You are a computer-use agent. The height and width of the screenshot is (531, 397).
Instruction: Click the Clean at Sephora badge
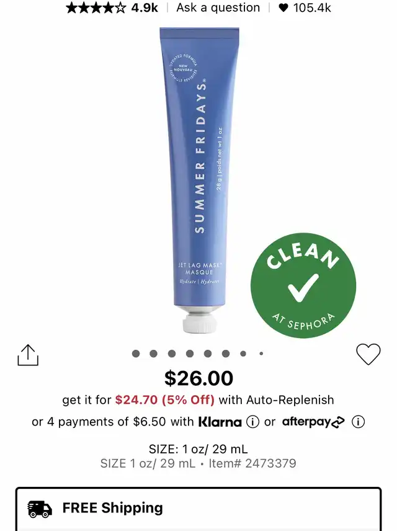coord(303,285)
